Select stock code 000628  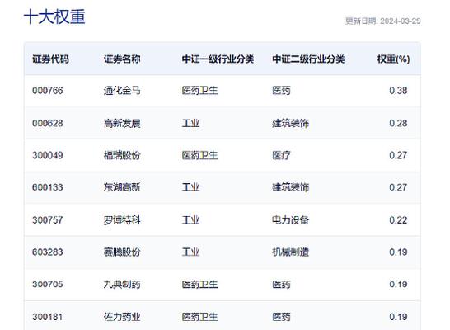point(48,123)
